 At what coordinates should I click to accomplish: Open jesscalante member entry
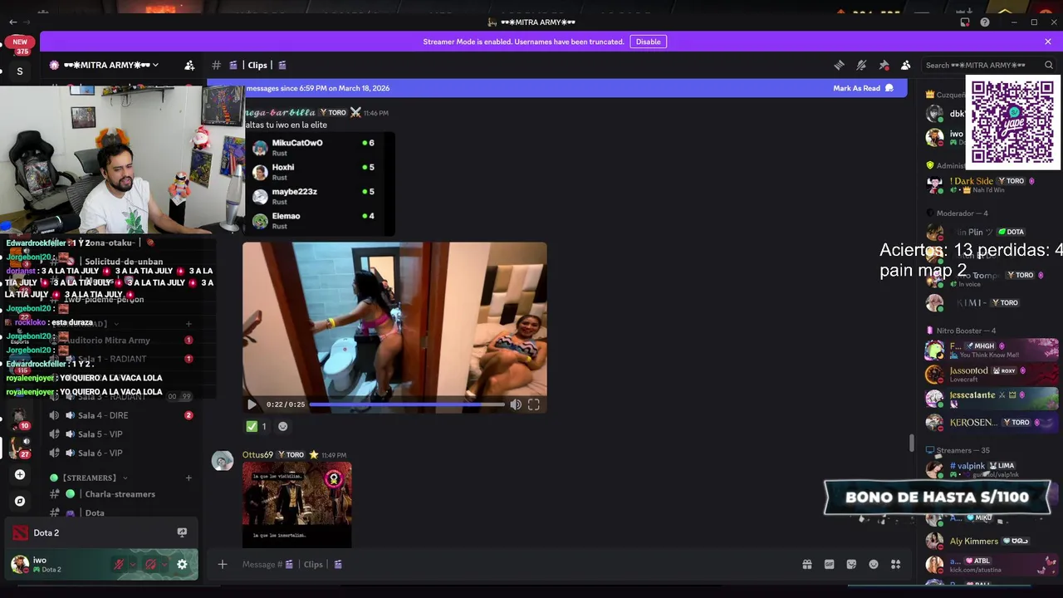coord(992,398)
